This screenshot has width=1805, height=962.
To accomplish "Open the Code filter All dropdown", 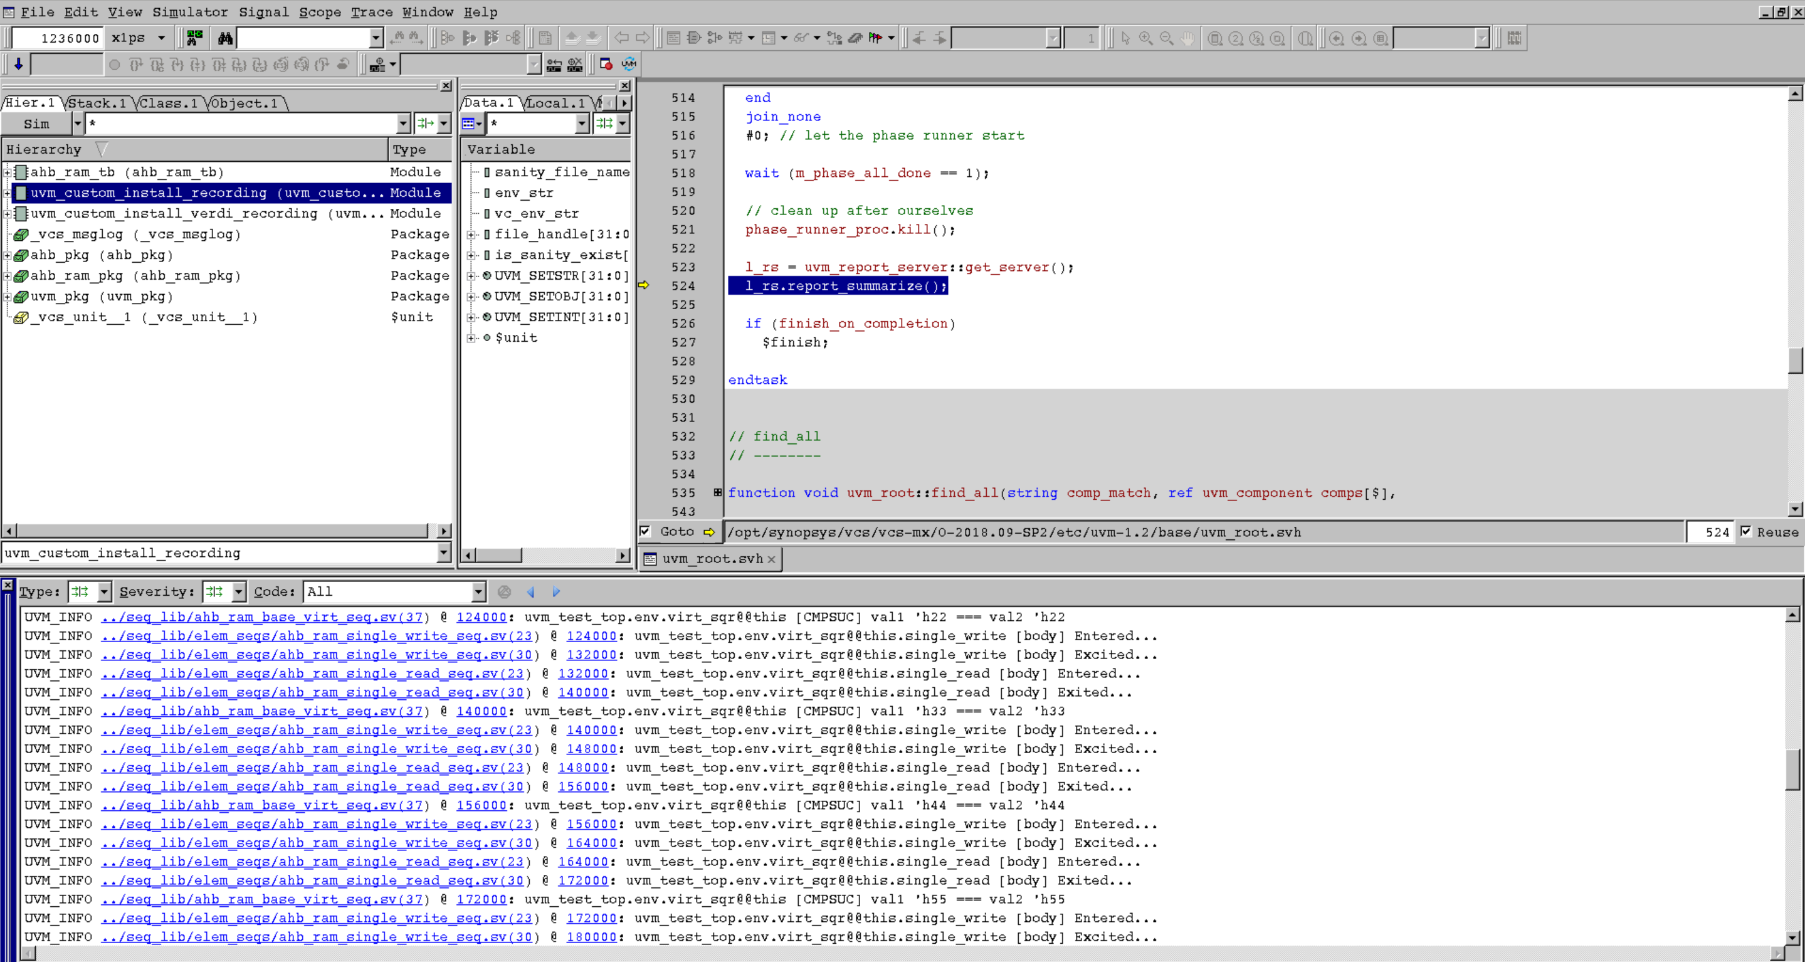I will 478,592.
